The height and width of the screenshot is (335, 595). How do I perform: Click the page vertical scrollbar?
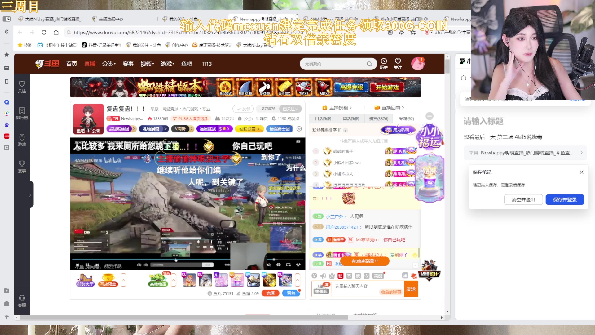click(447, 66)
